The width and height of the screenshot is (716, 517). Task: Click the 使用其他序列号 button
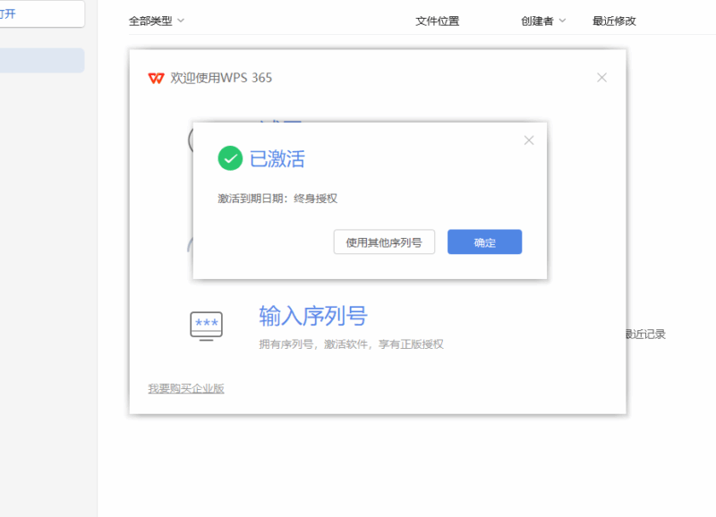[x=384, y=242]
